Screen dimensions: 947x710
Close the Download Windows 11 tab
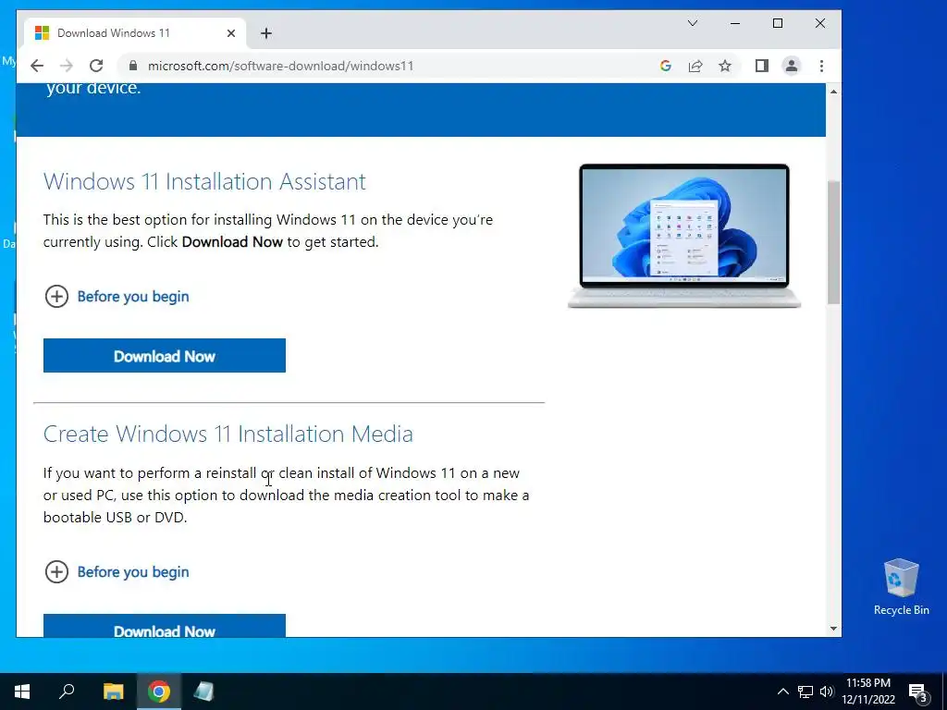point(230,33)
